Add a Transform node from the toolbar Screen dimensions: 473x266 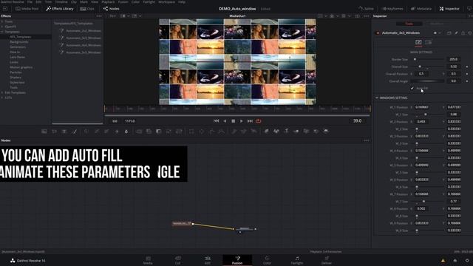pyautogui.click(x=179, y=132)
